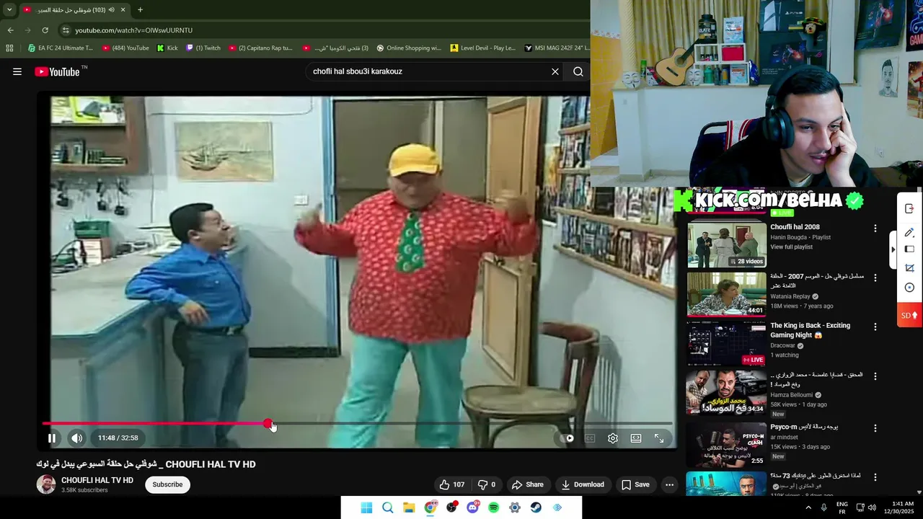
Task: Open options menu for Watania Replay video
Action: coord(875,278)
